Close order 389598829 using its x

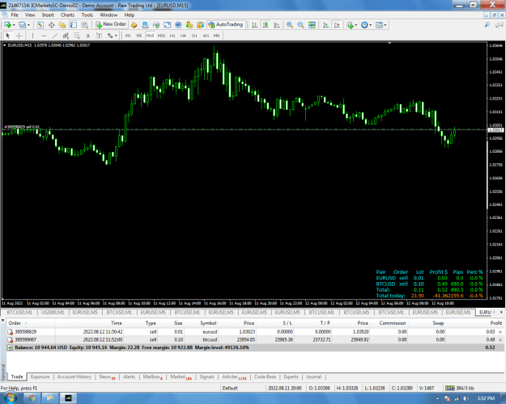500,332
